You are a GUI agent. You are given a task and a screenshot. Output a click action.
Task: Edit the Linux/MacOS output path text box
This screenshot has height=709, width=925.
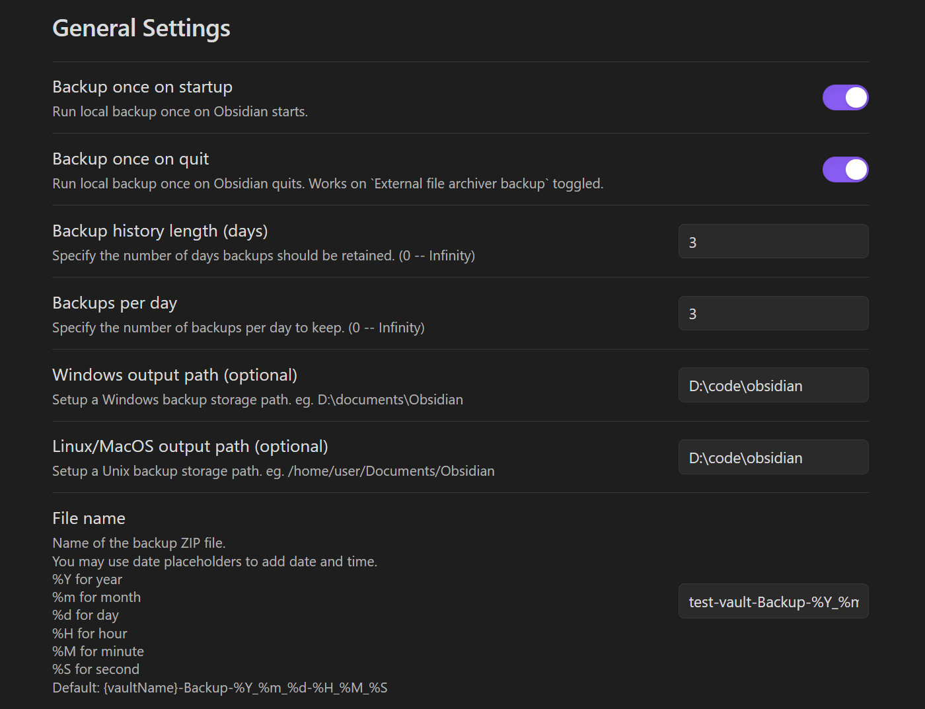click(773, 458)
